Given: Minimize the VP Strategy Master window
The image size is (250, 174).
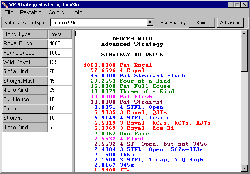Looking at the screenshot, I should click(231, 5).
